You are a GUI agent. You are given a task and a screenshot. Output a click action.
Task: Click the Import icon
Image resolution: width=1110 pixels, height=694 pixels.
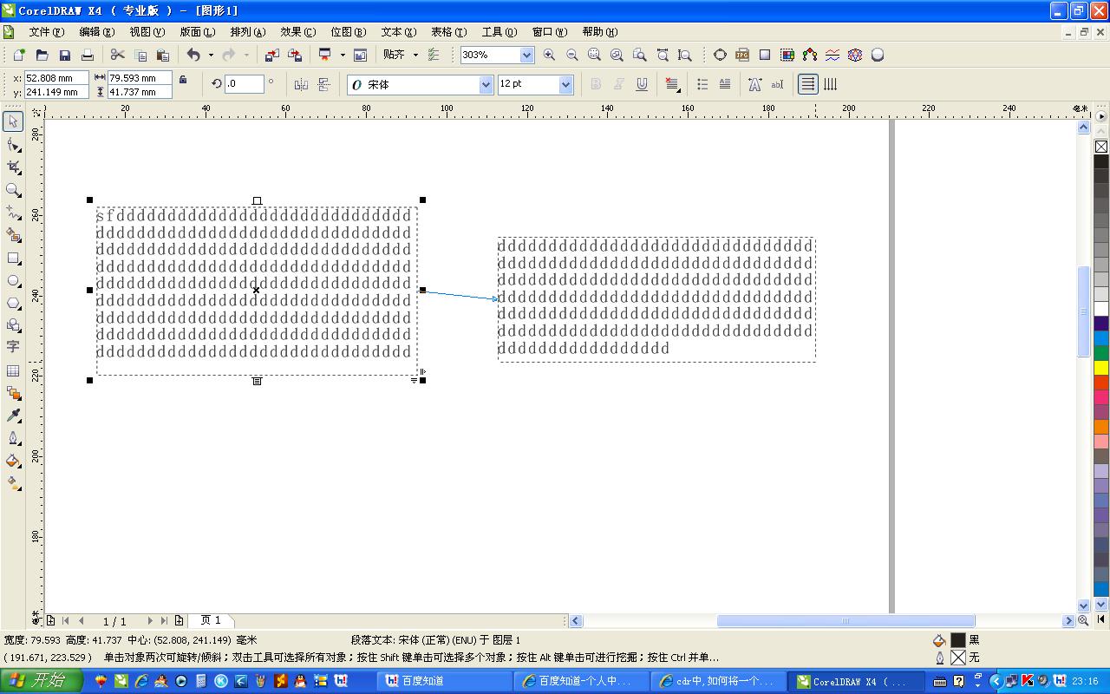point(272,55)
